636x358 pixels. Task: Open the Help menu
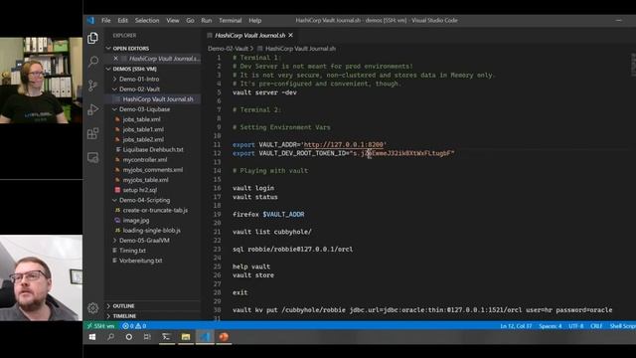[255, 20]
